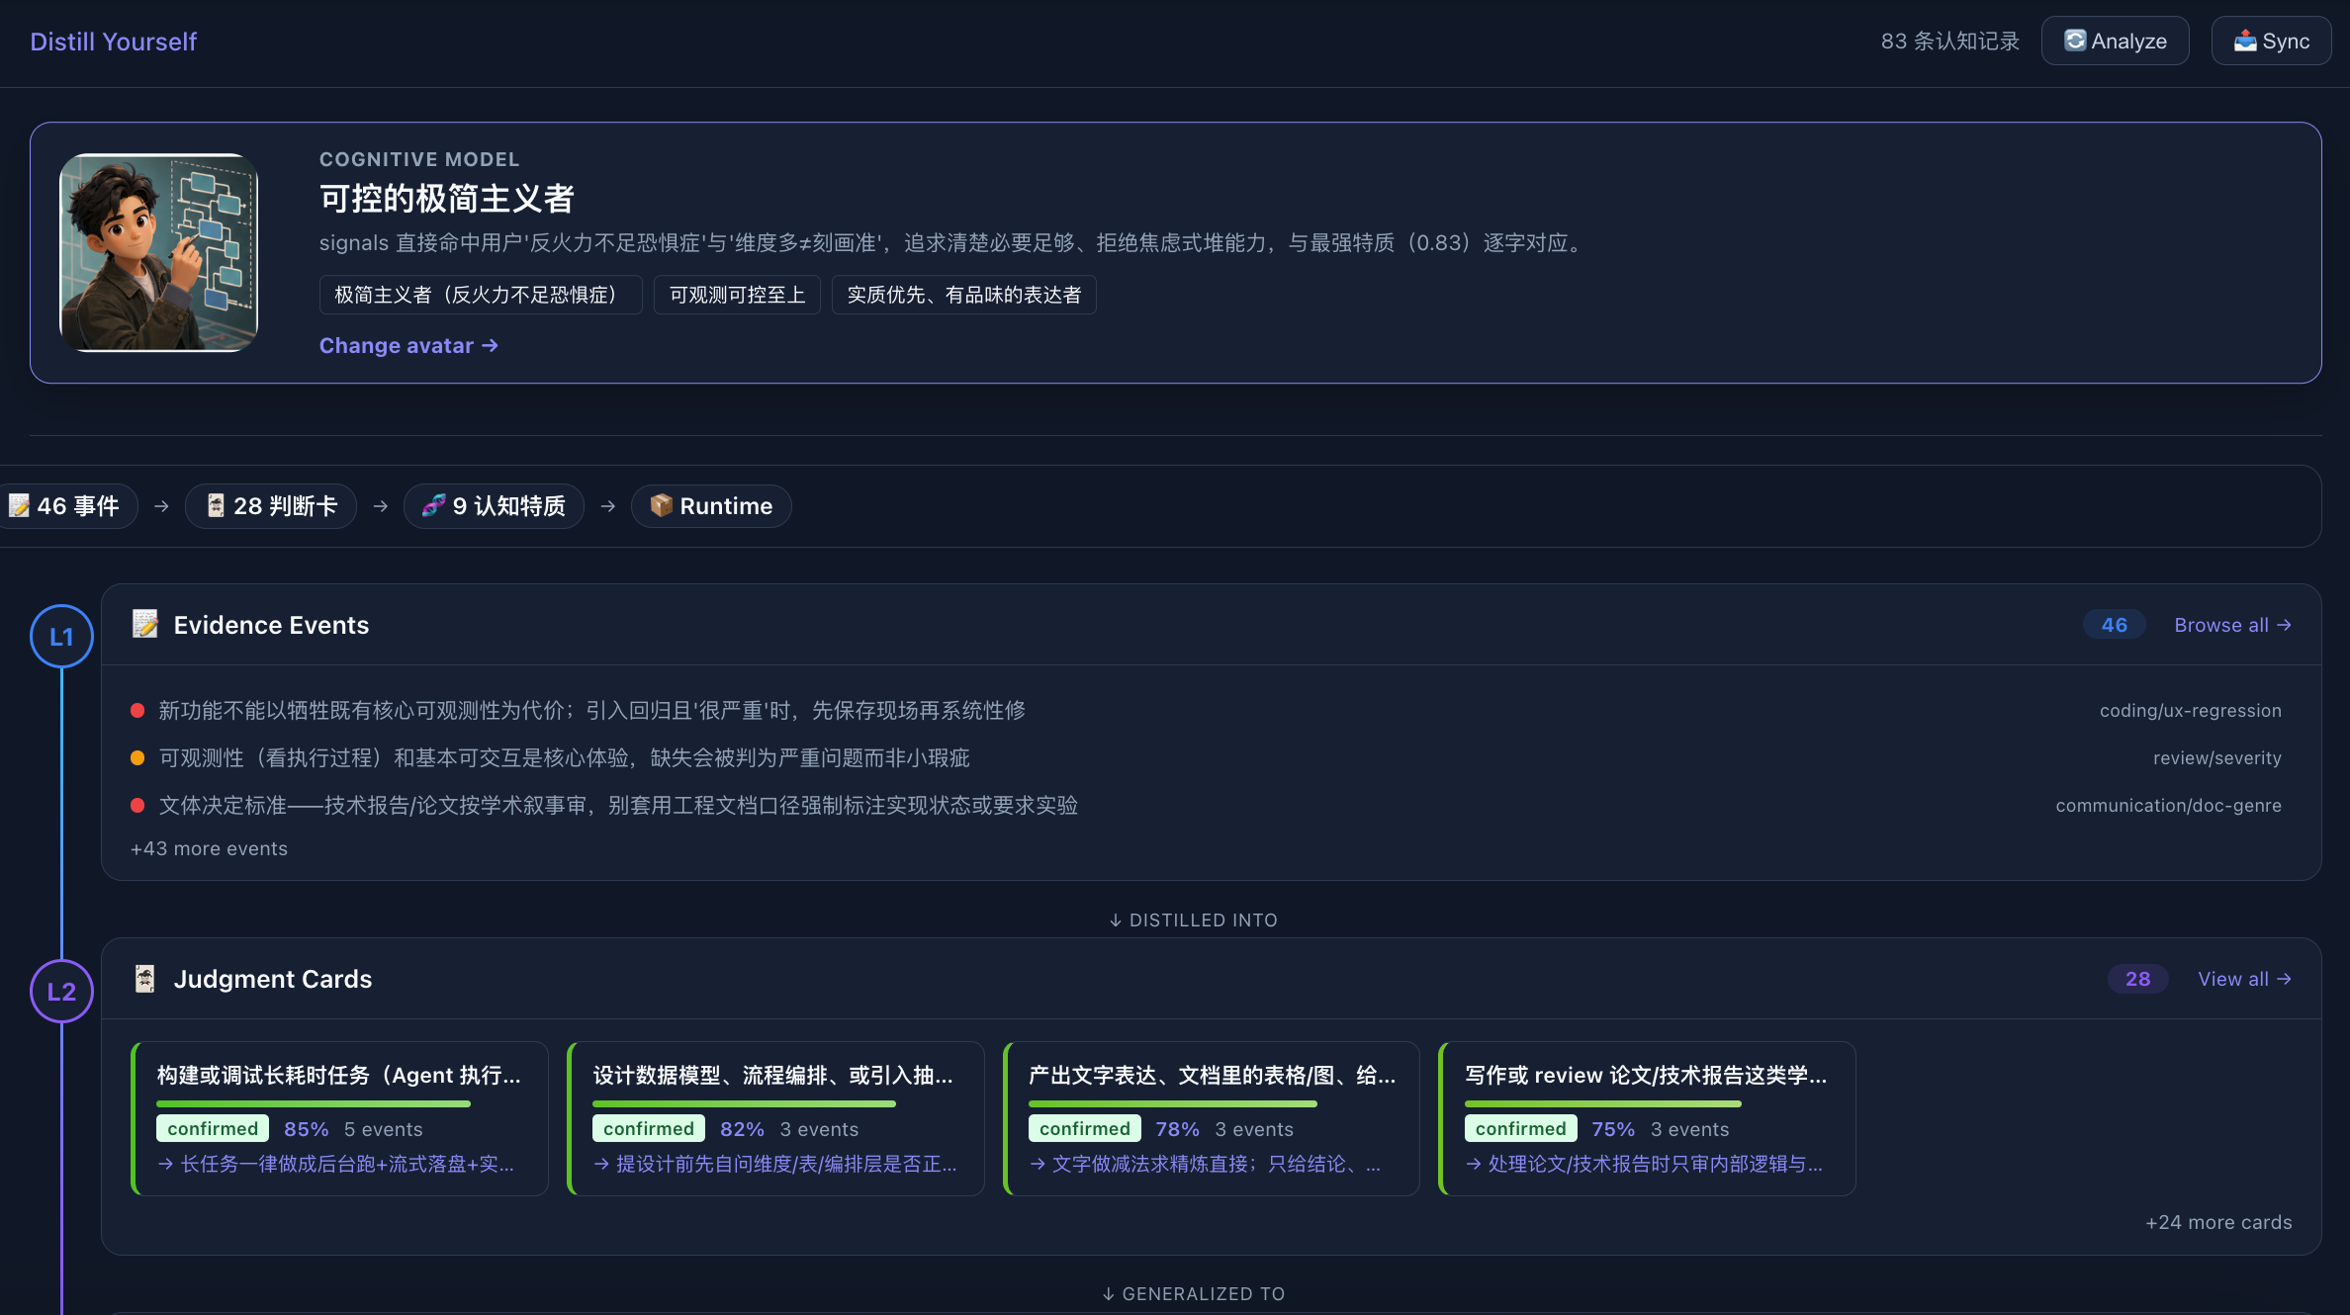The height and width of the screenshot is (1315, 2350).
Task: Open the Distill Yourself home link
Action: 114,42
